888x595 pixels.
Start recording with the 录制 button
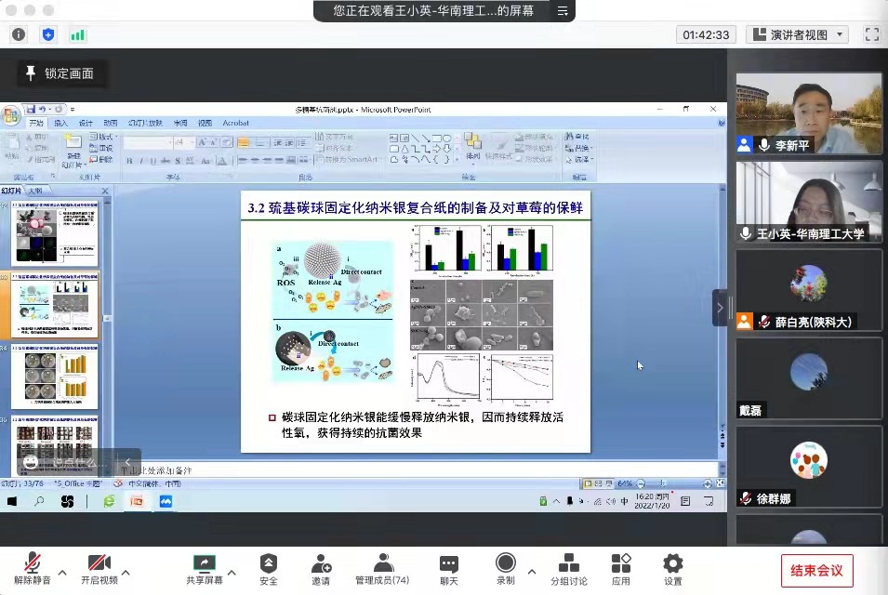pos(506,563)
